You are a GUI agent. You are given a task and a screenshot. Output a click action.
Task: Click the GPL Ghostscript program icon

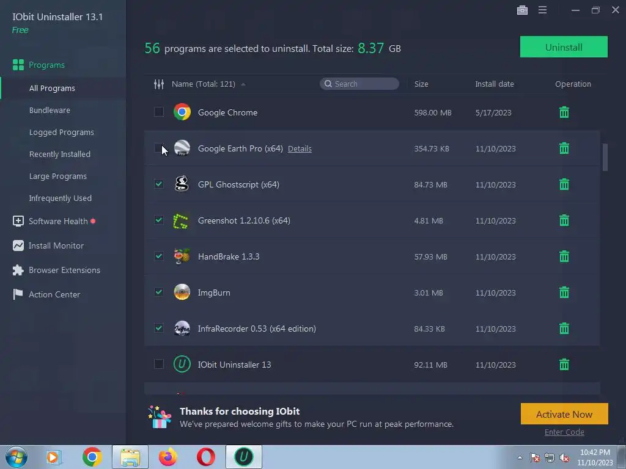click(182, 184)
